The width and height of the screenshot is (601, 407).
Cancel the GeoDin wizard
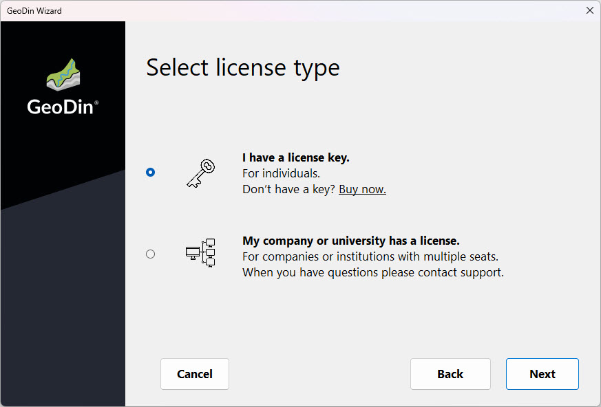tap(195, 374)
